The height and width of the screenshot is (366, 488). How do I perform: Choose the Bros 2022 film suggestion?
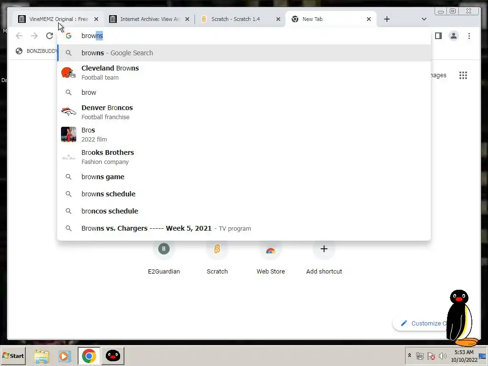244,134
